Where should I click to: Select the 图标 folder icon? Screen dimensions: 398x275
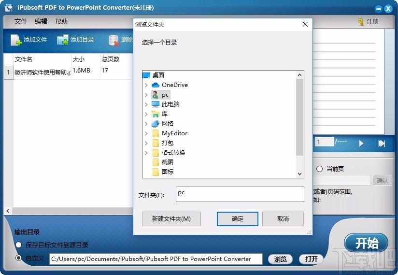pyautogui.click(x=156, y=172)
